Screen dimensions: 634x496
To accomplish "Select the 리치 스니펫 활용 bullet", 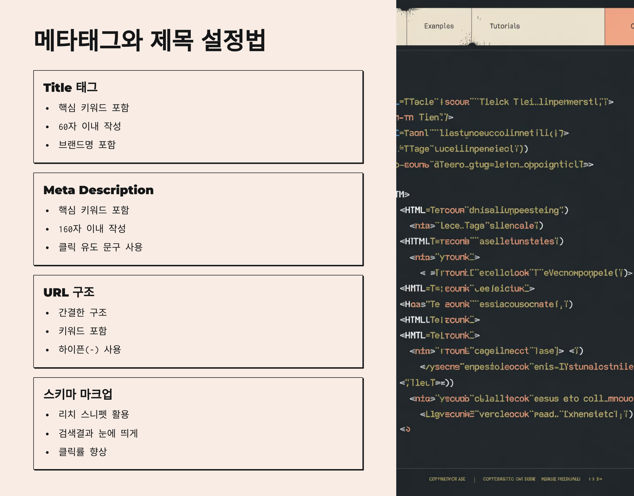I will [x=94, y=414].
